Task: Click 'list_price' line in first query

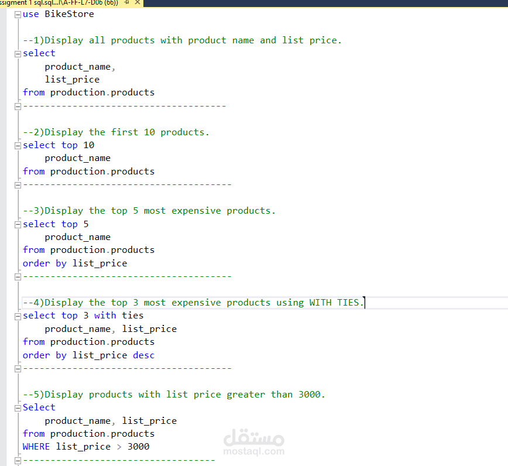Action: 72,80
